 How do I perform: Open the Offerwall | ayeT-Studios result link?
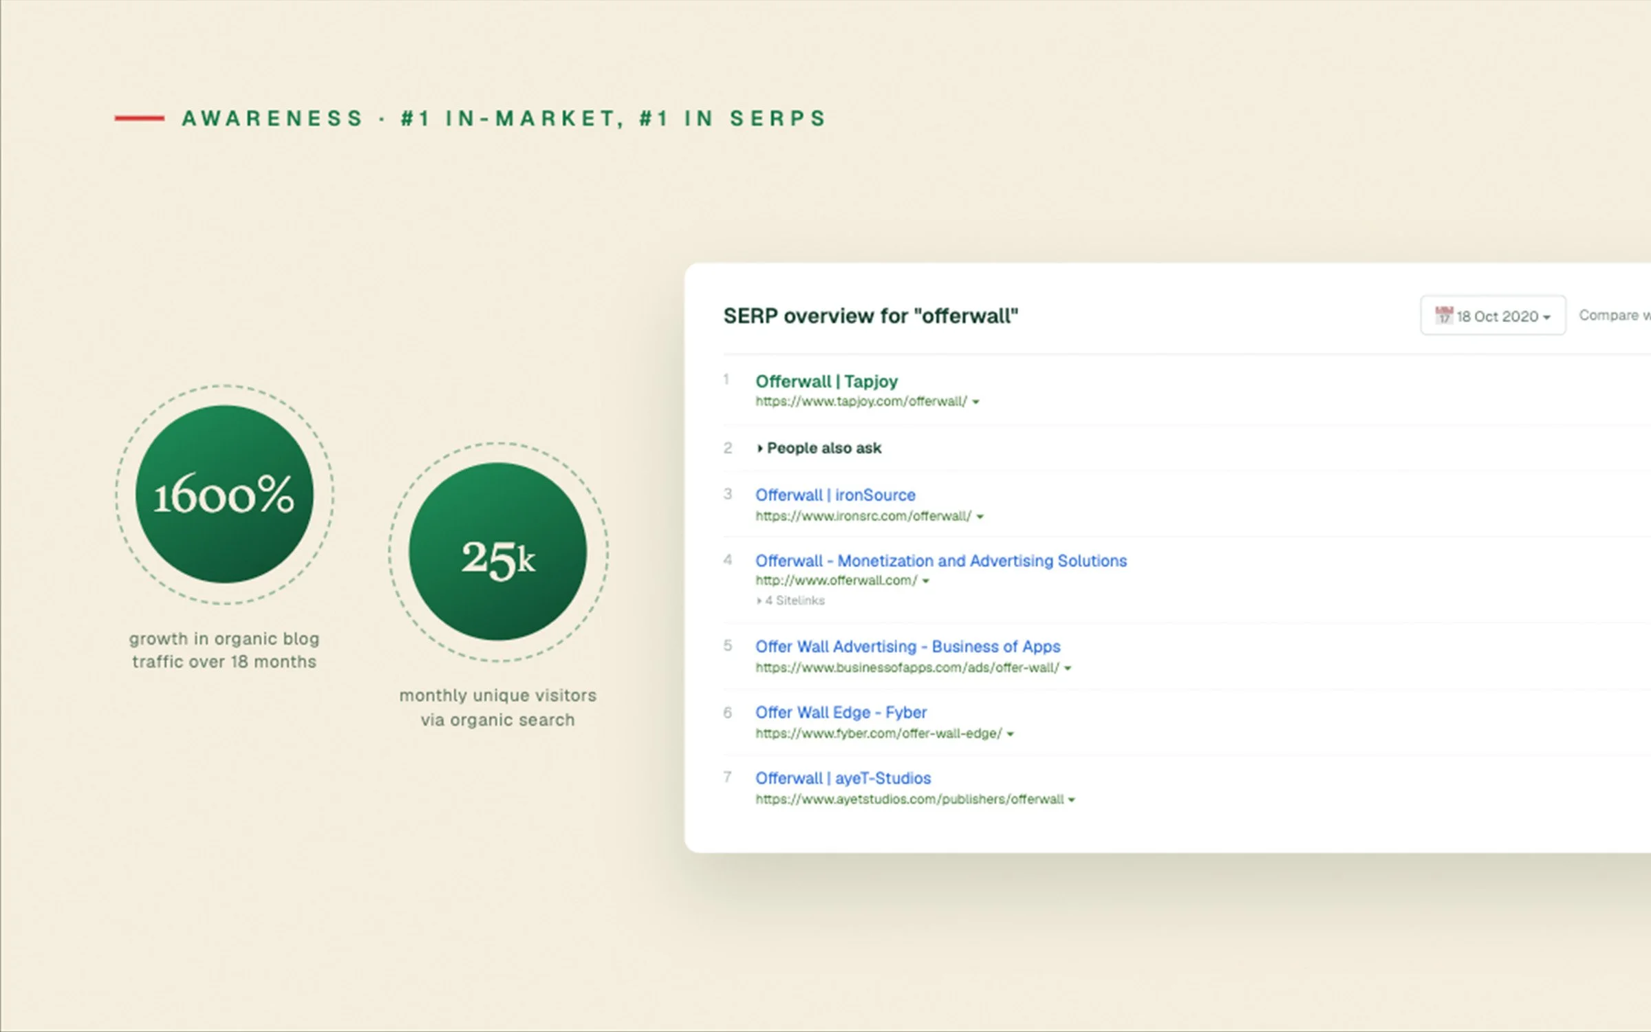(843, 778)
